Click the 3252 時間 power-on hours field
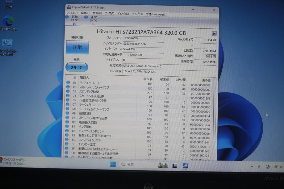284x189 pixels. pyautogui.click(x=205, y=62)
